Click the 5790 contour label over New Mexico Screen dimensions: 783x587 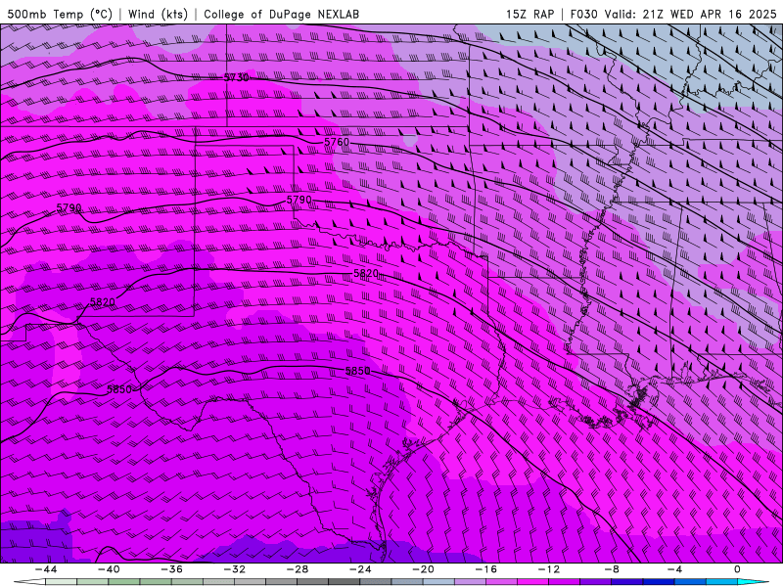pos(69,207)
